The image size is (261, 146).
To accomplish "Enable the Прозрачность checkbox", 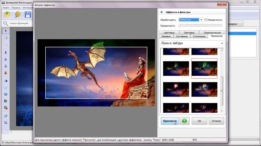I will tap(206, 20).
